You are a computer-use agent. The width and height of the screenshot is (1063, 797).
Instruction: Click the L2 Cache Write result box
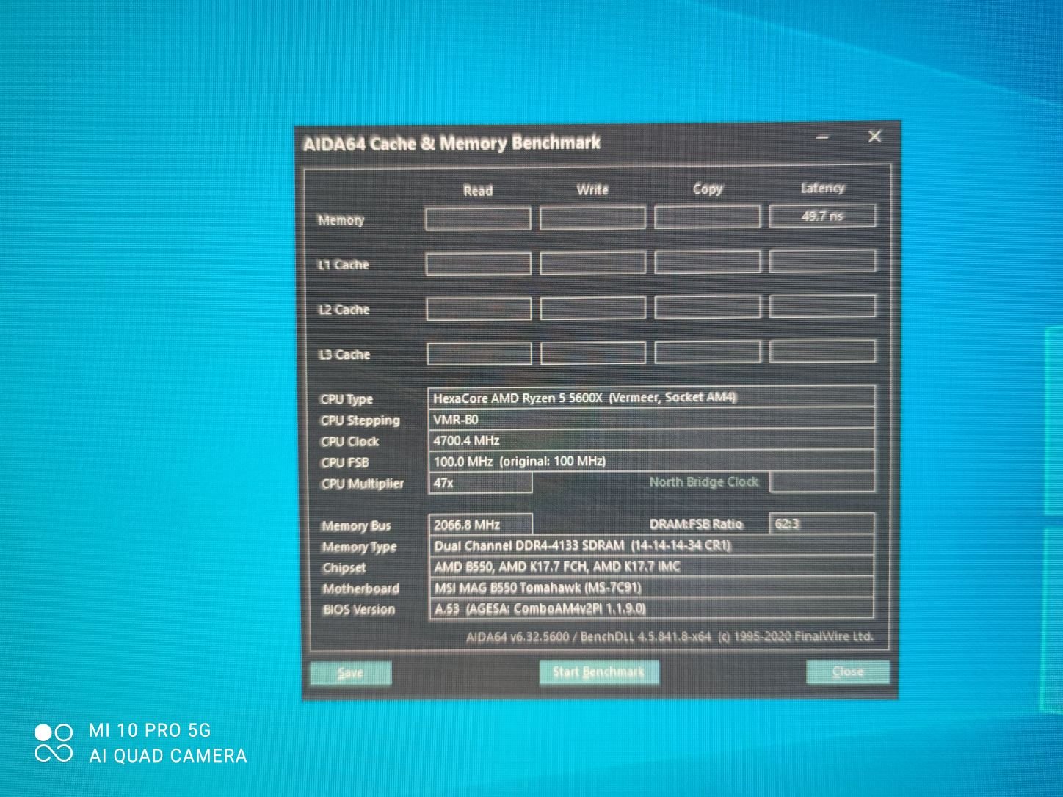click(x=593, y=307)
